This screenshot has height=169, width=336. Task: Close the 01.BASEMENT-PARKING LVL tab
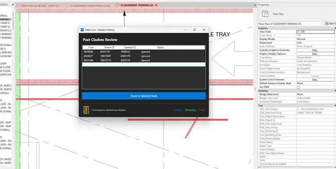(x=156, y=5)
